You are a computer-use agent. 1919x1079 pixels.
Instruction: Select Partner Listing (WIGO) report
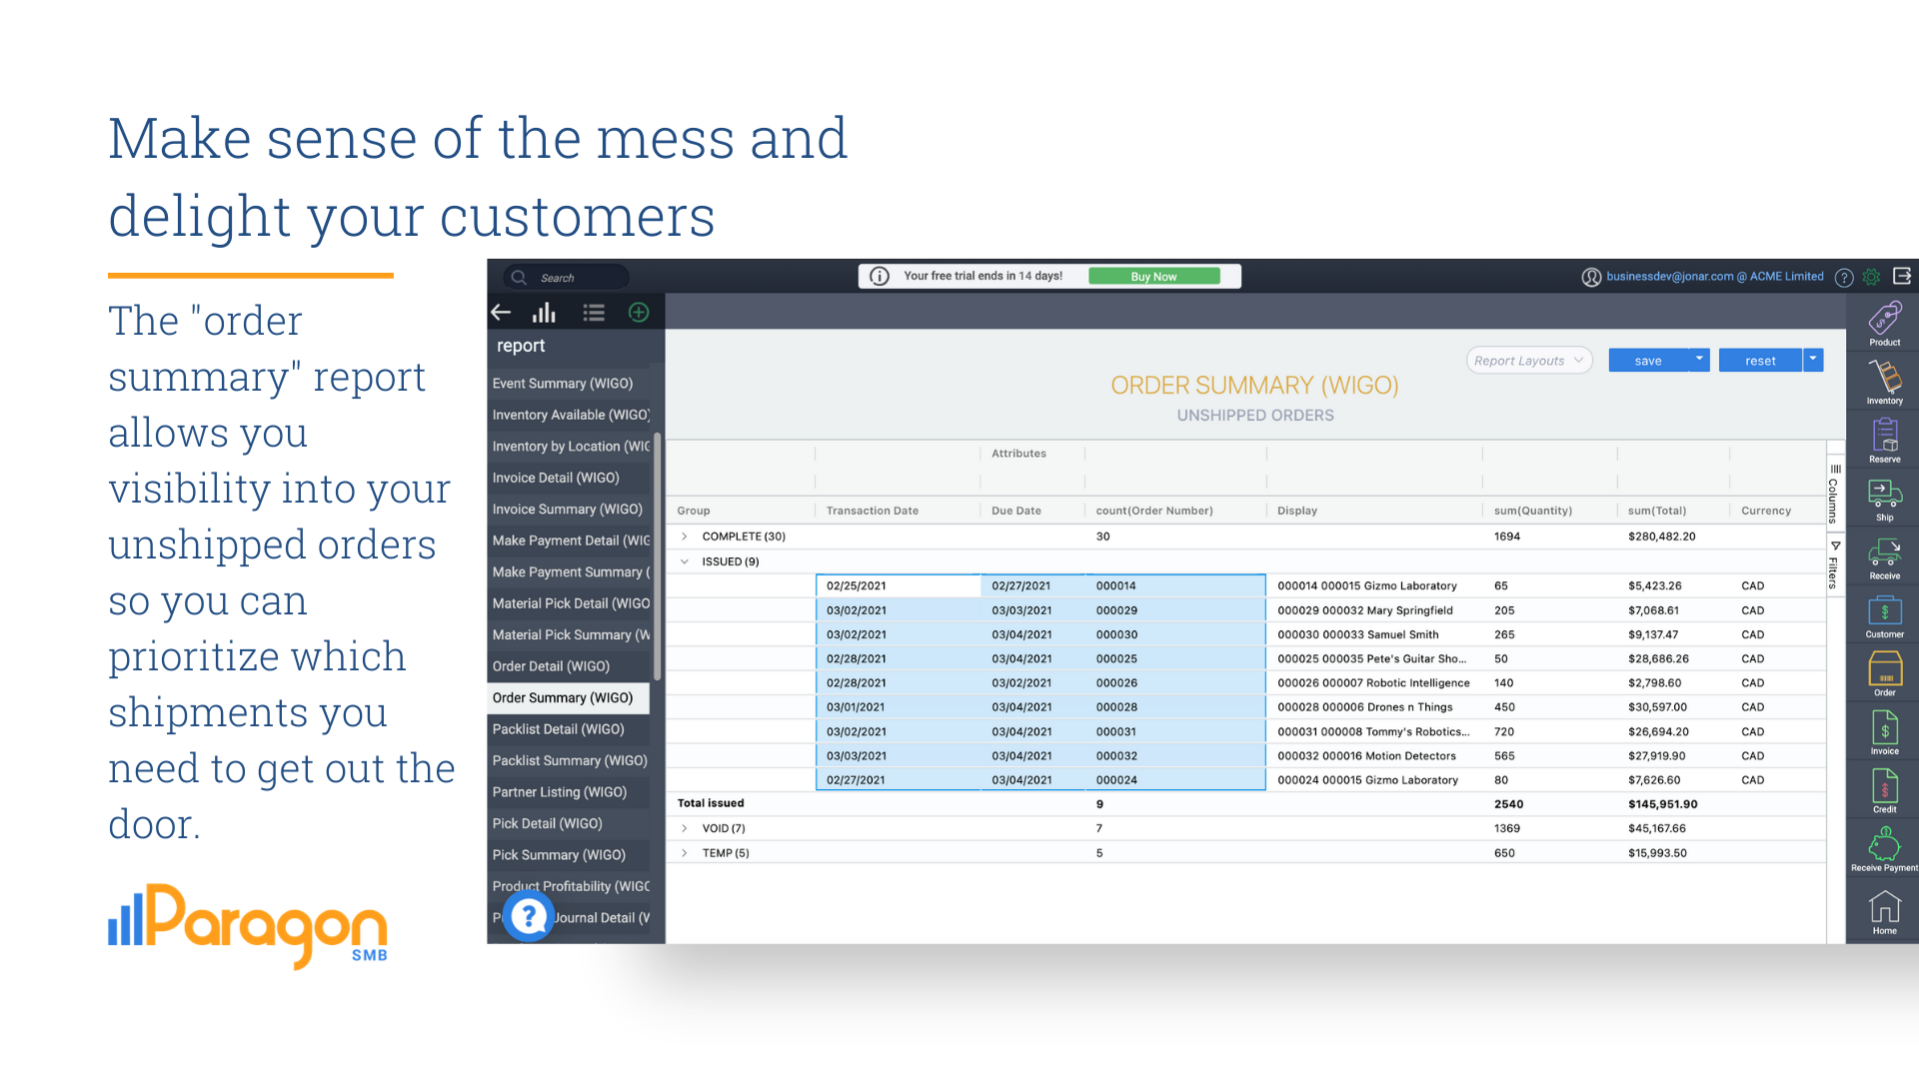569,792
